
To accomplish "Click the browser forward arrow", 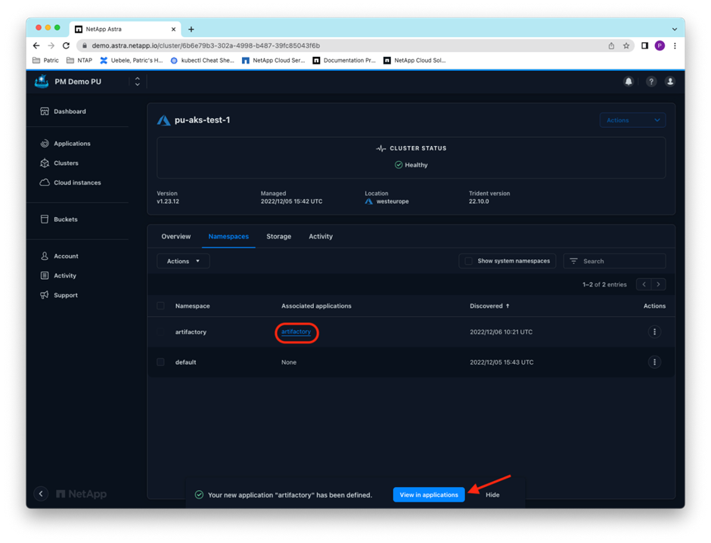I will [51, 46].
